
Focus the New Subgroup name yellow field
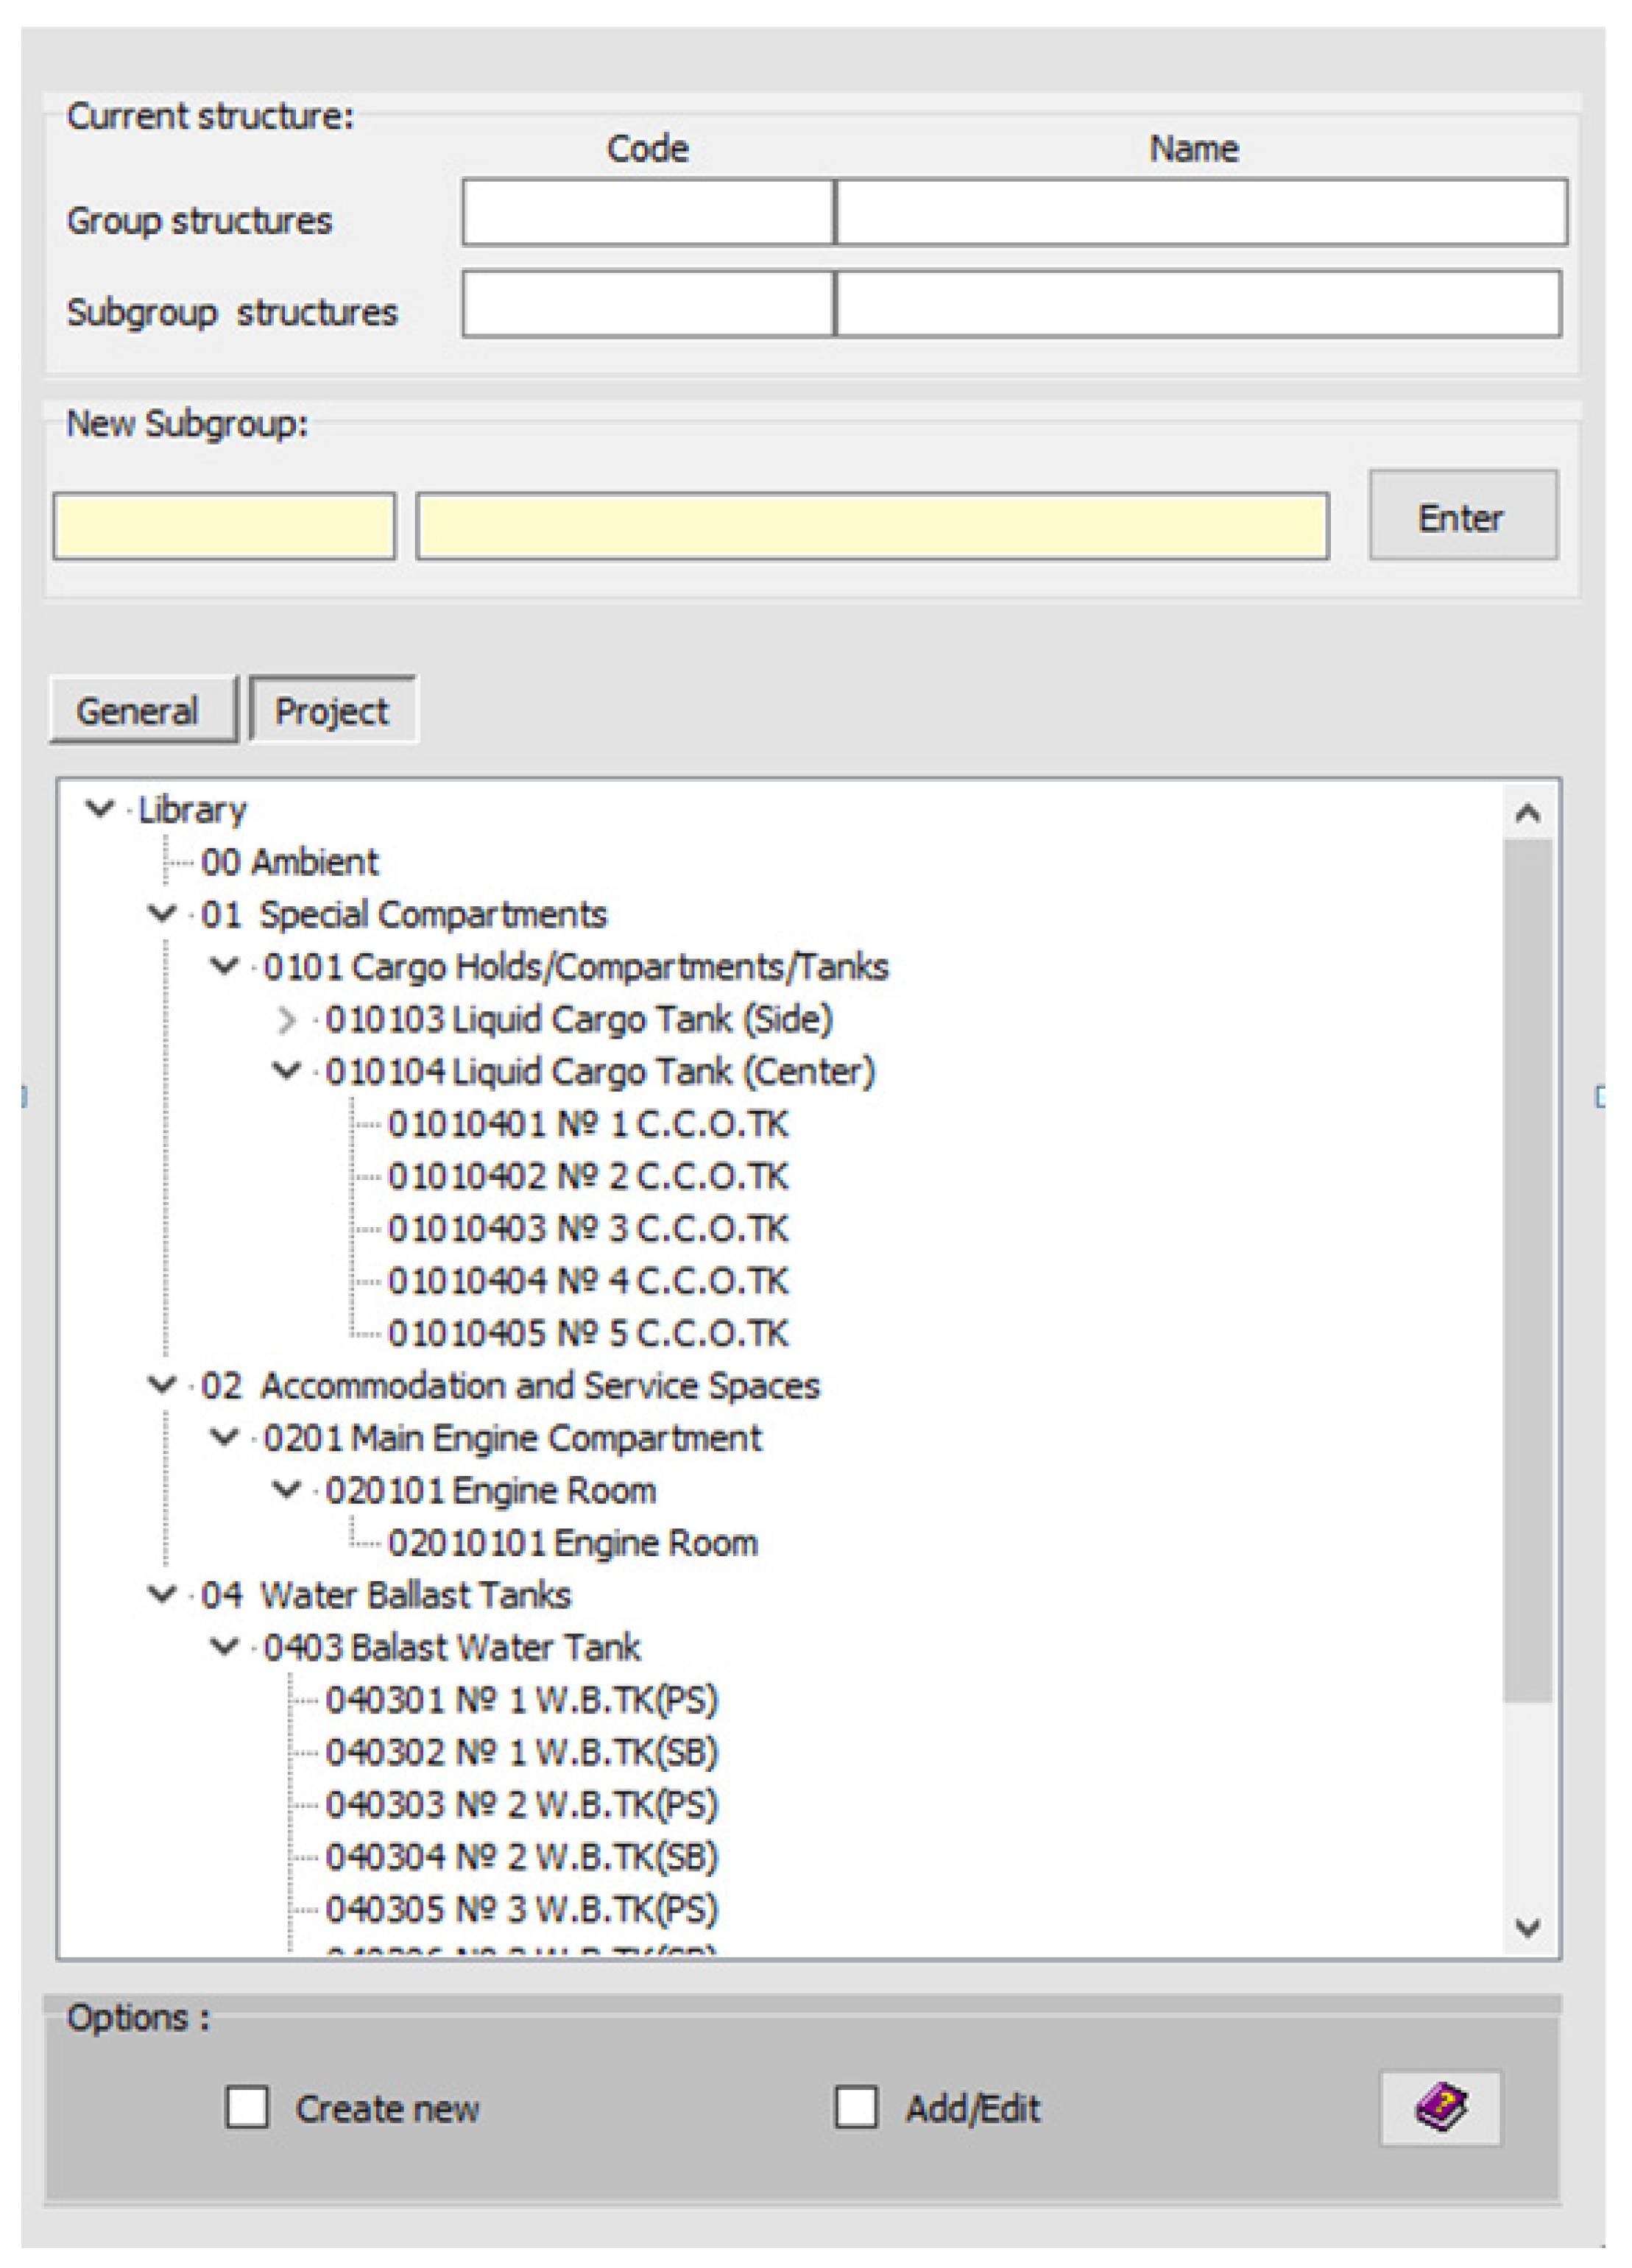872,526
